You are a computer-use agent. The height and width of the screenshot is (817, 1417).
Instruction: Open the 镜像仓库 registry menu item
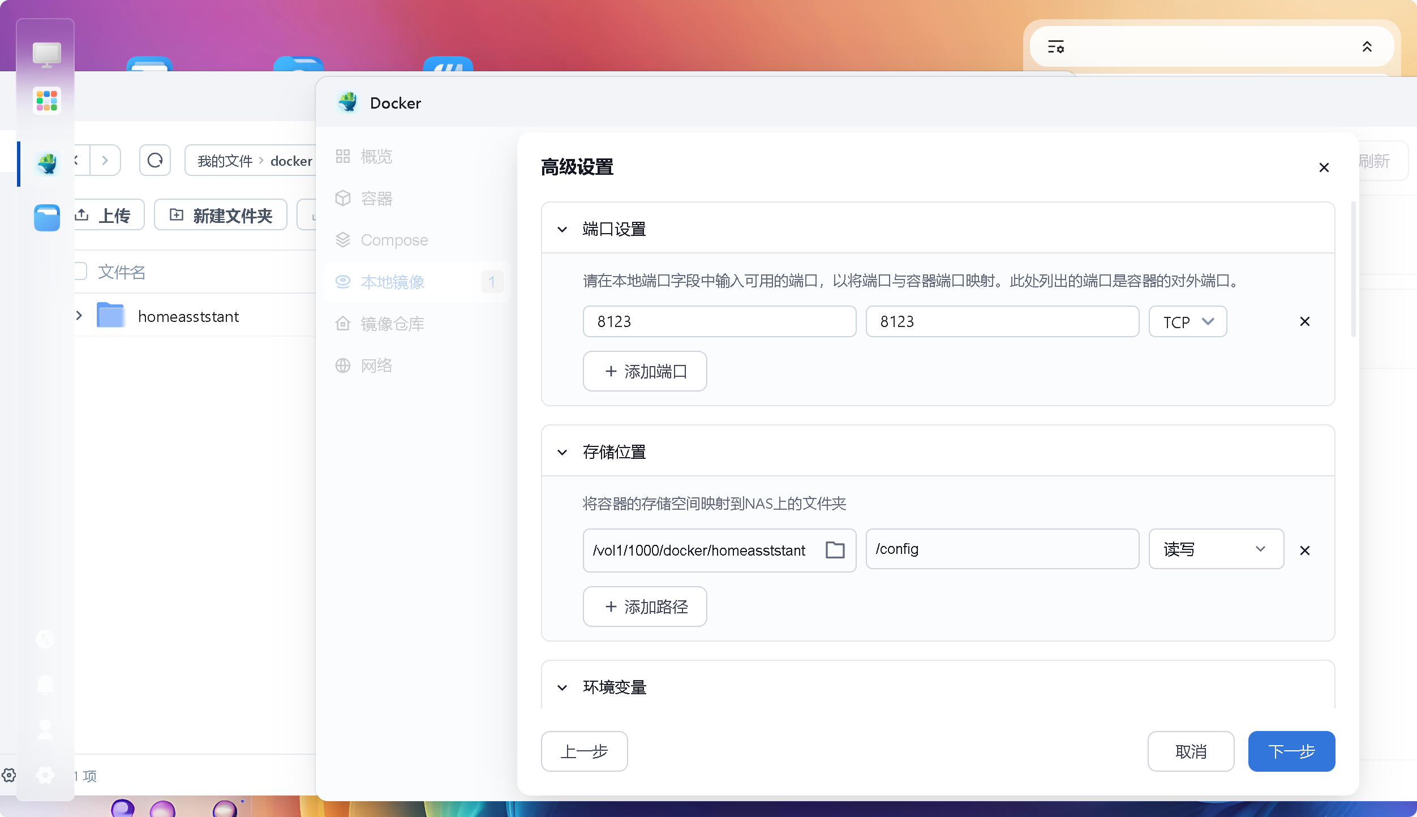tap(418, 324)
